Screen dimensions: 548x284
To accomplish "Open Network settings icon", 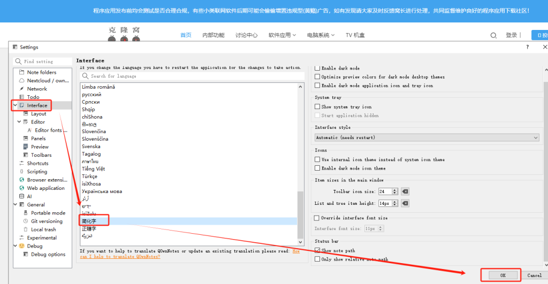I will [21, 89].
